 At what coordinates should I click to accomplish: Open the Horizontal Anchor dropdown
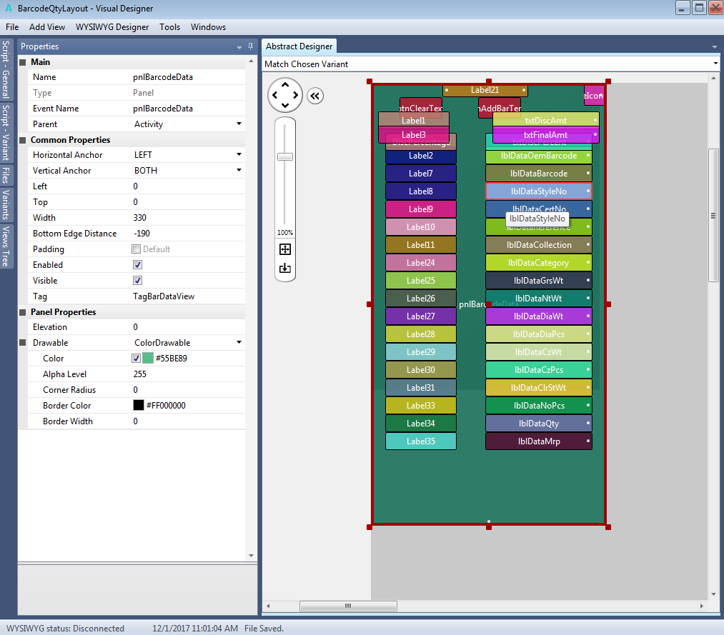[x=239, y=155]
